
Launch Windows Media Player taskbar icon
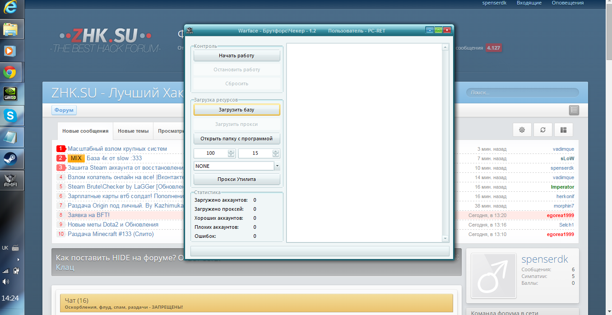pos(10,51)
